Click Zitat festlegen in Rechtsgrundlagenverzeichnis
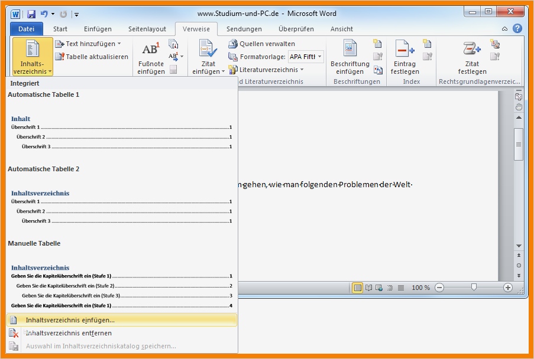534x359 pixels. click(x=472, y=57)
